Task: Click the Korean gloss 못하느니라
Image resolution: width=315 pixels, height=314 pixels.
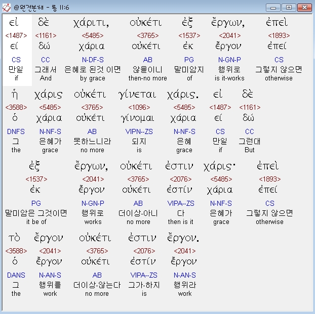Action: coord(92,142)
